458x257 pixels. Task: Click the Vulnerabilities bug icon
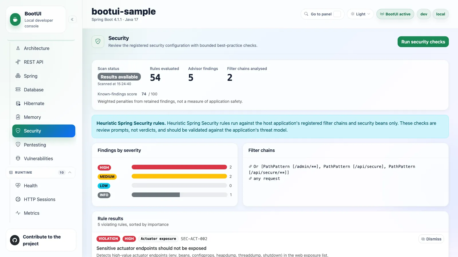coord(18,158)
